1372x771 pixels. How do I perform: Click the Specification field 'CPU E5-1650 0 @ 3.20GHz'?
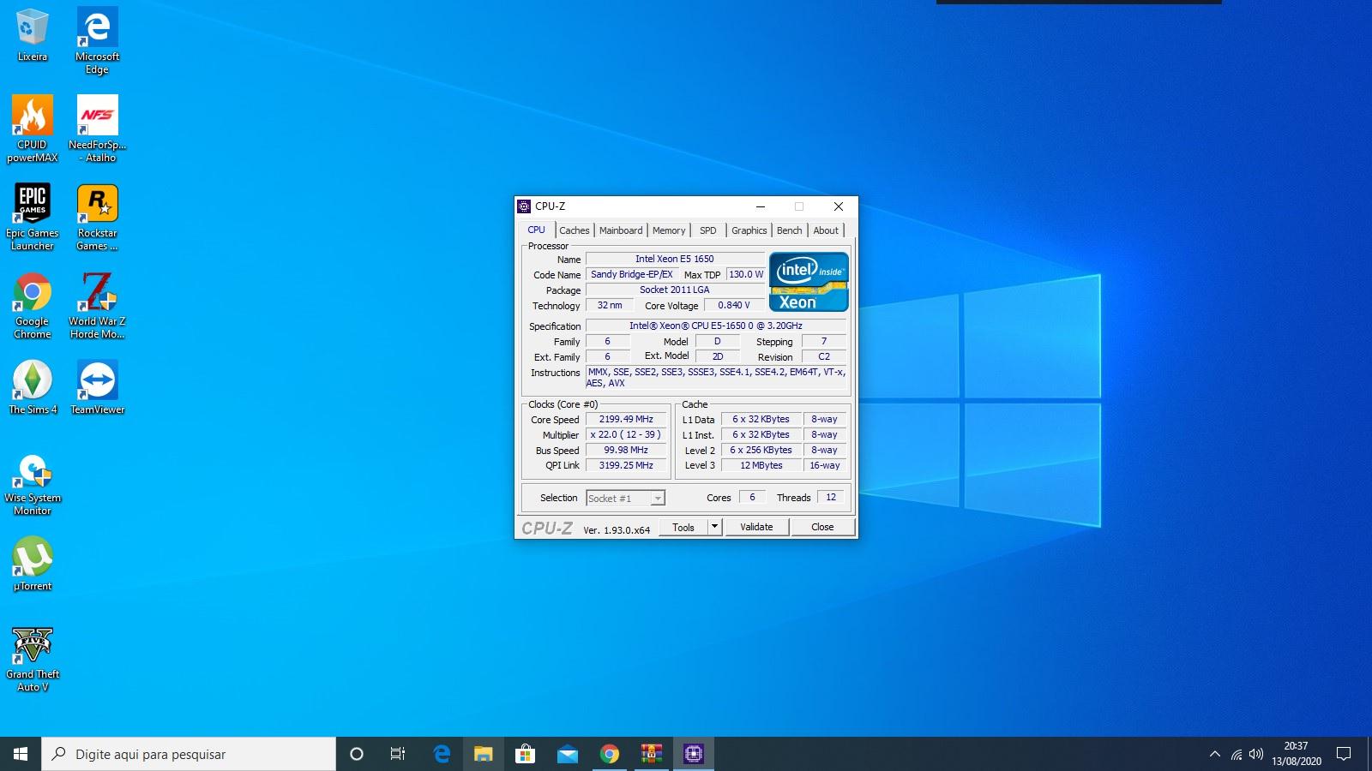(716, 326)
